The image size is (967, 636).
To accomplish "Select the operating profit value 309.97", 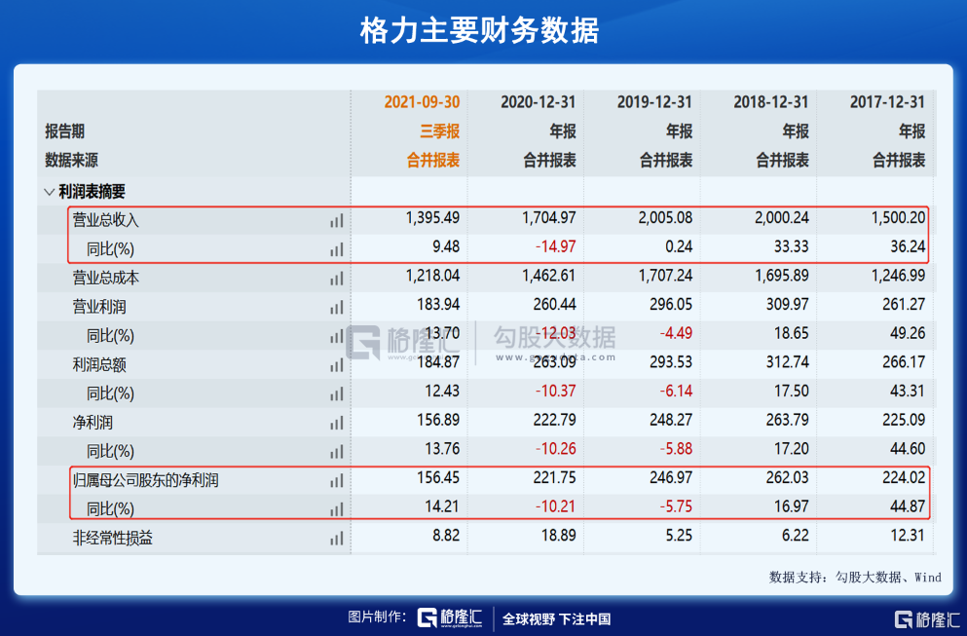I will click(x=788, y=304).
